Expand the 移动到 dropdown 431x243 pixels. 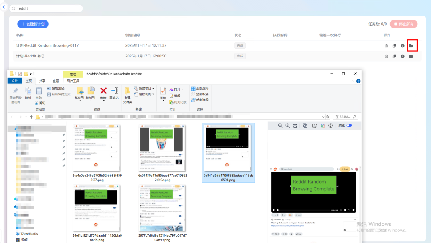80,101
